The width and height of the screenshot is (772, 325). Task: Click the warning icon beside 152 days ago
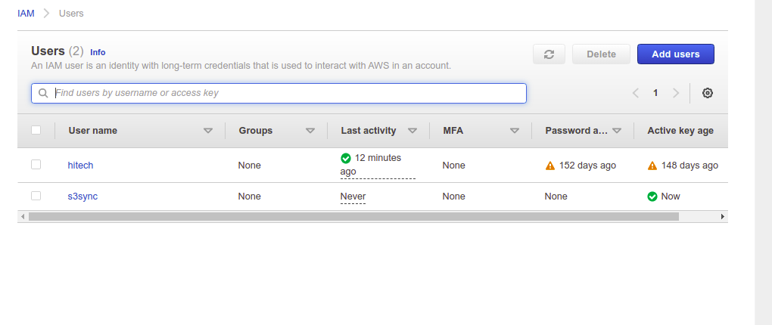550,166
